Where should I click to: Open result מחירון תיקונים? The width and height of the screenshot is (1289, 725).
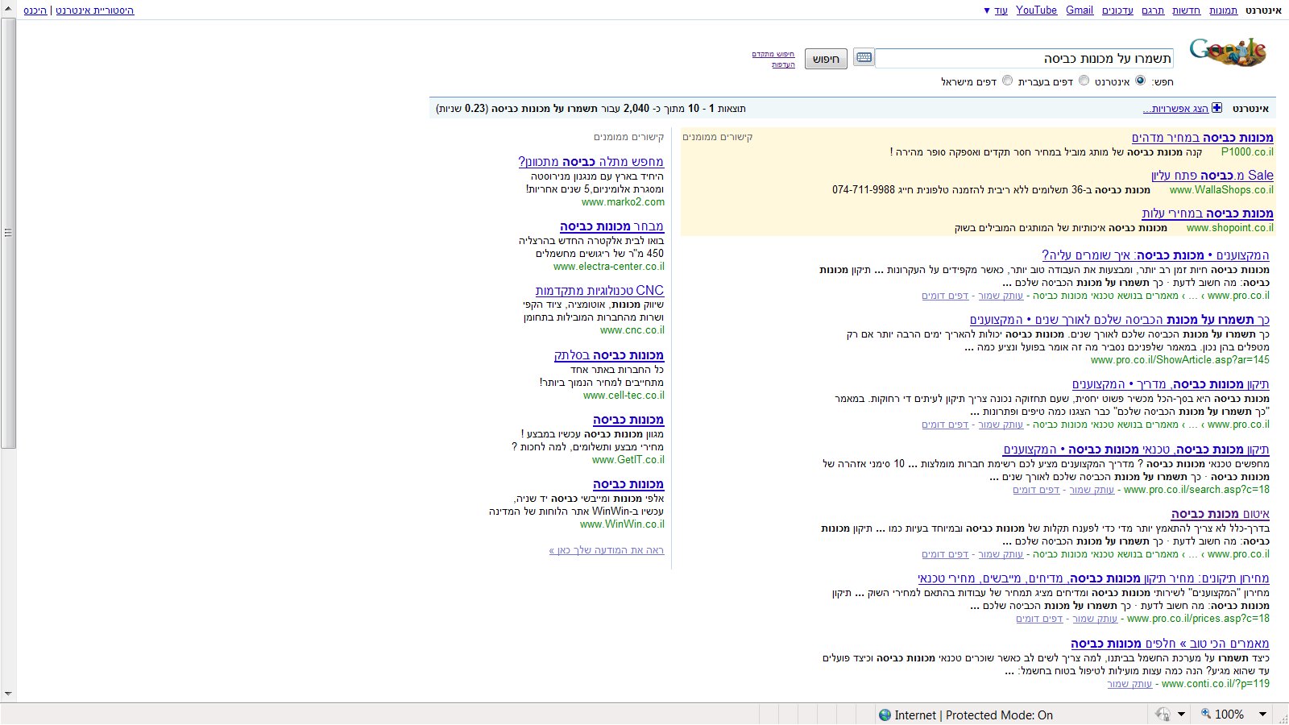coord(1093,578)
